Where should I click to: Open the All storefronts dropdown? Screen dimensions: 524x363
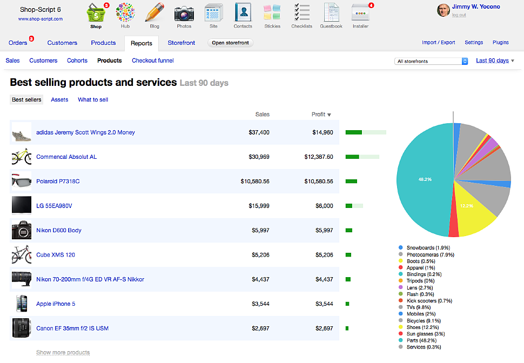point(431,60)
